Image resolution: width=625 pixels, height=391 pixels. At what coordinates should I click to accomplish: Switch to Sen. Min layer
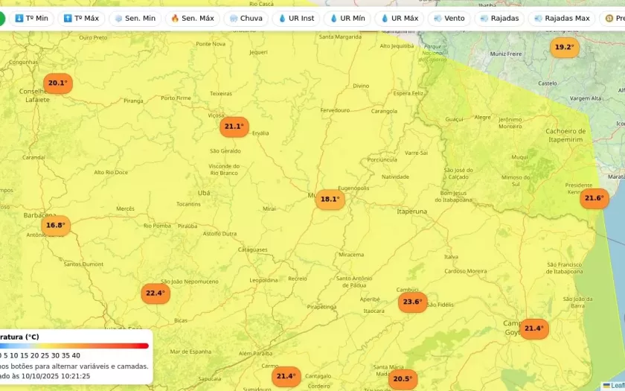click(135, 19)
